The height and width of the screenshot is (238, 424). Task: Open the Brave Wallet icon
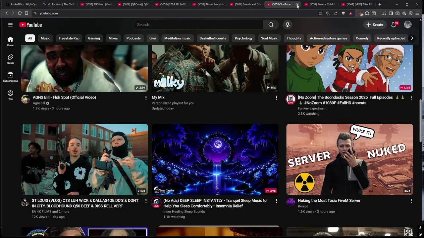397,13
